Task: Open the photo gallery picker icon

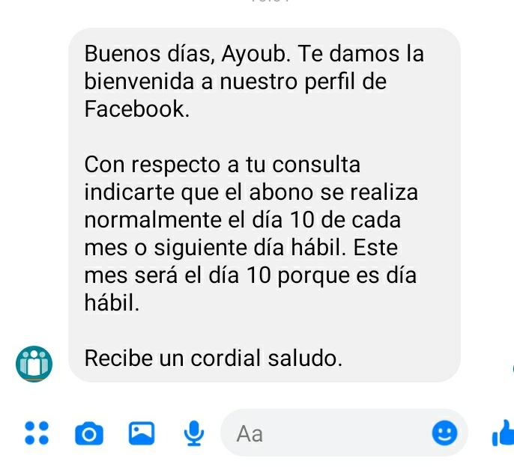Action: [142, 433]
